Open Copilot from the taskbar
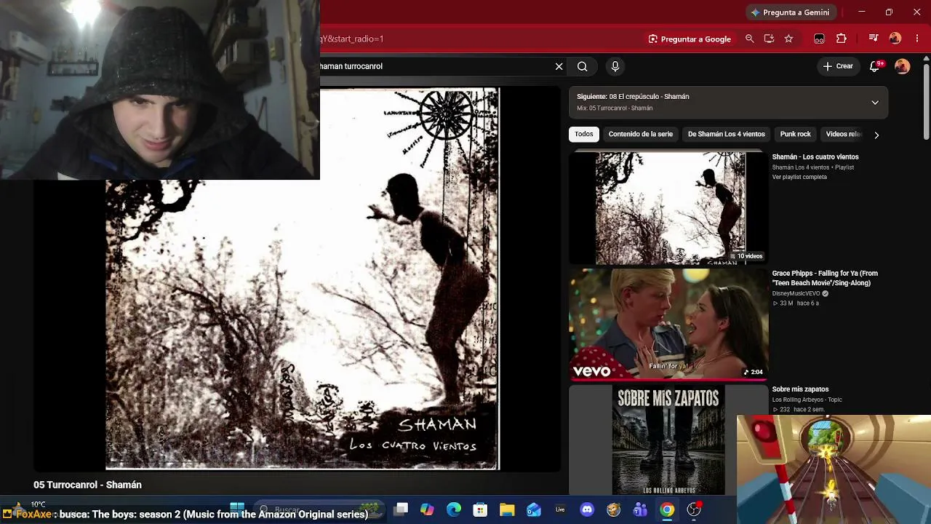Image resolution: width=931 pixels, height=524 pixels. click(x=427, y=510)
